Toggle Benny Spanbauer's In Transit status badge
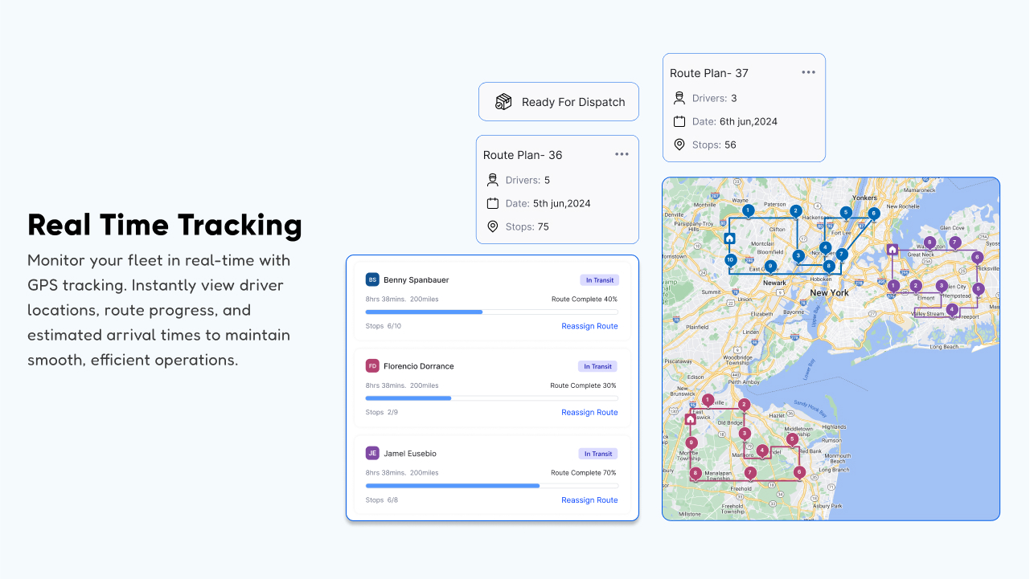Screen dimensions: 1030x579 click(599, 279)
